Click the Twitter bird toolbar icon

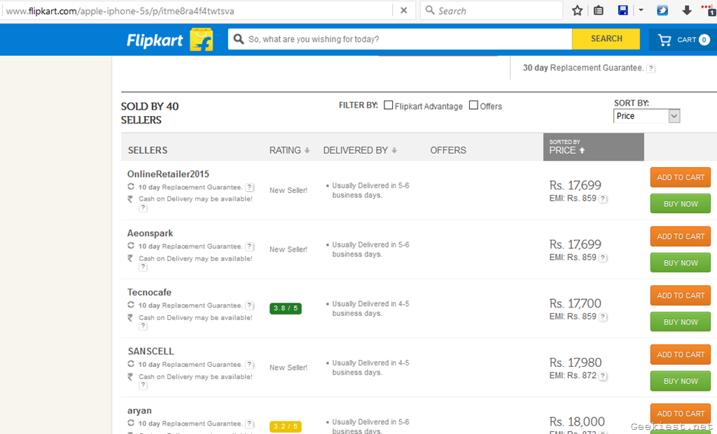pos(662,10)
